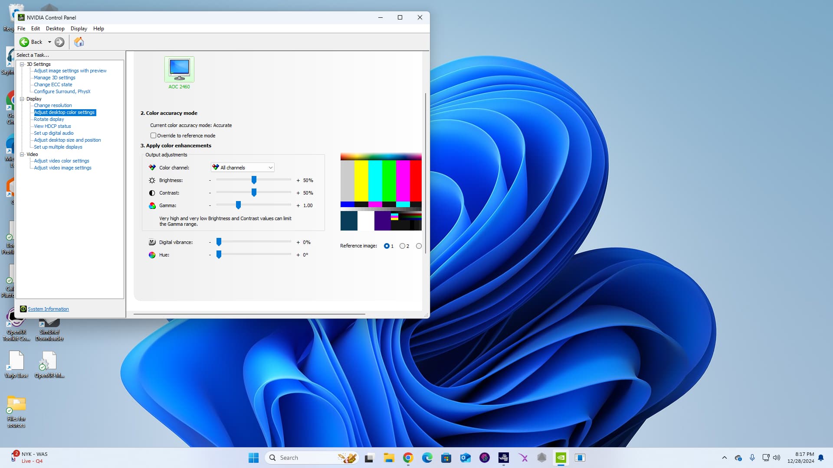Click the Digital vibrance slider thumb
The width and height of the screenshot is (833, 468).
[219, 242]
